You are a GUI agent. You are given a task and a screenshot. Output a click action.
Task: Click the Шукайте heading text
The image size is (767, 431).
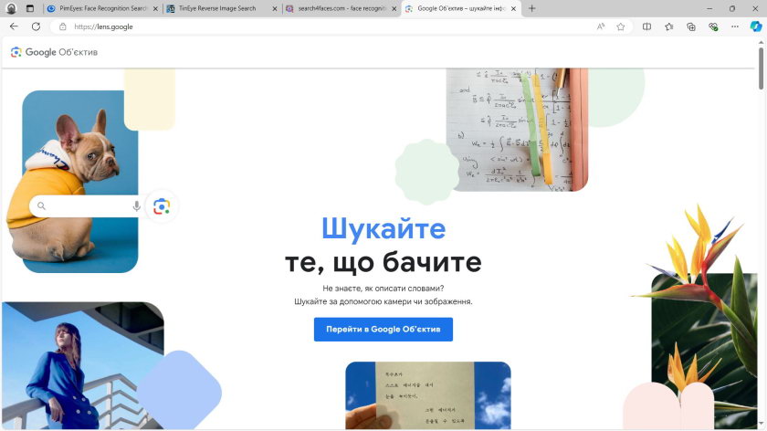(383, 228)
